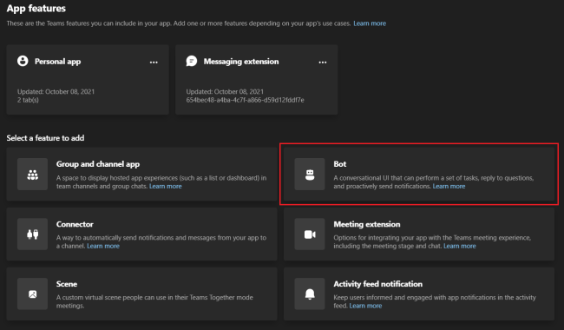Click the Group and channel app icon
This screenshot has width=564, height=330.
(x=32, y=175)
